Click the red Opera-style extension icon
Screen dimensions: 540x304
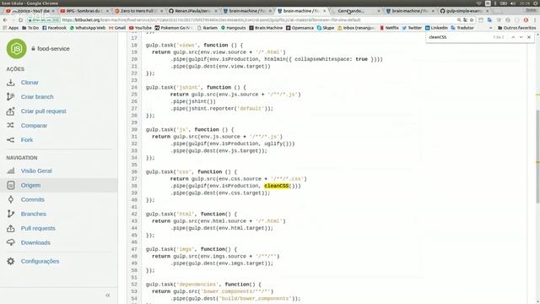click(526, 20)
